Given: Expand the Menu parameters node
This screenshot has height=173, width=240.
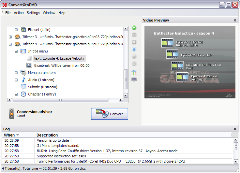Looking at the screenshot, I should (x=16, y=73).
